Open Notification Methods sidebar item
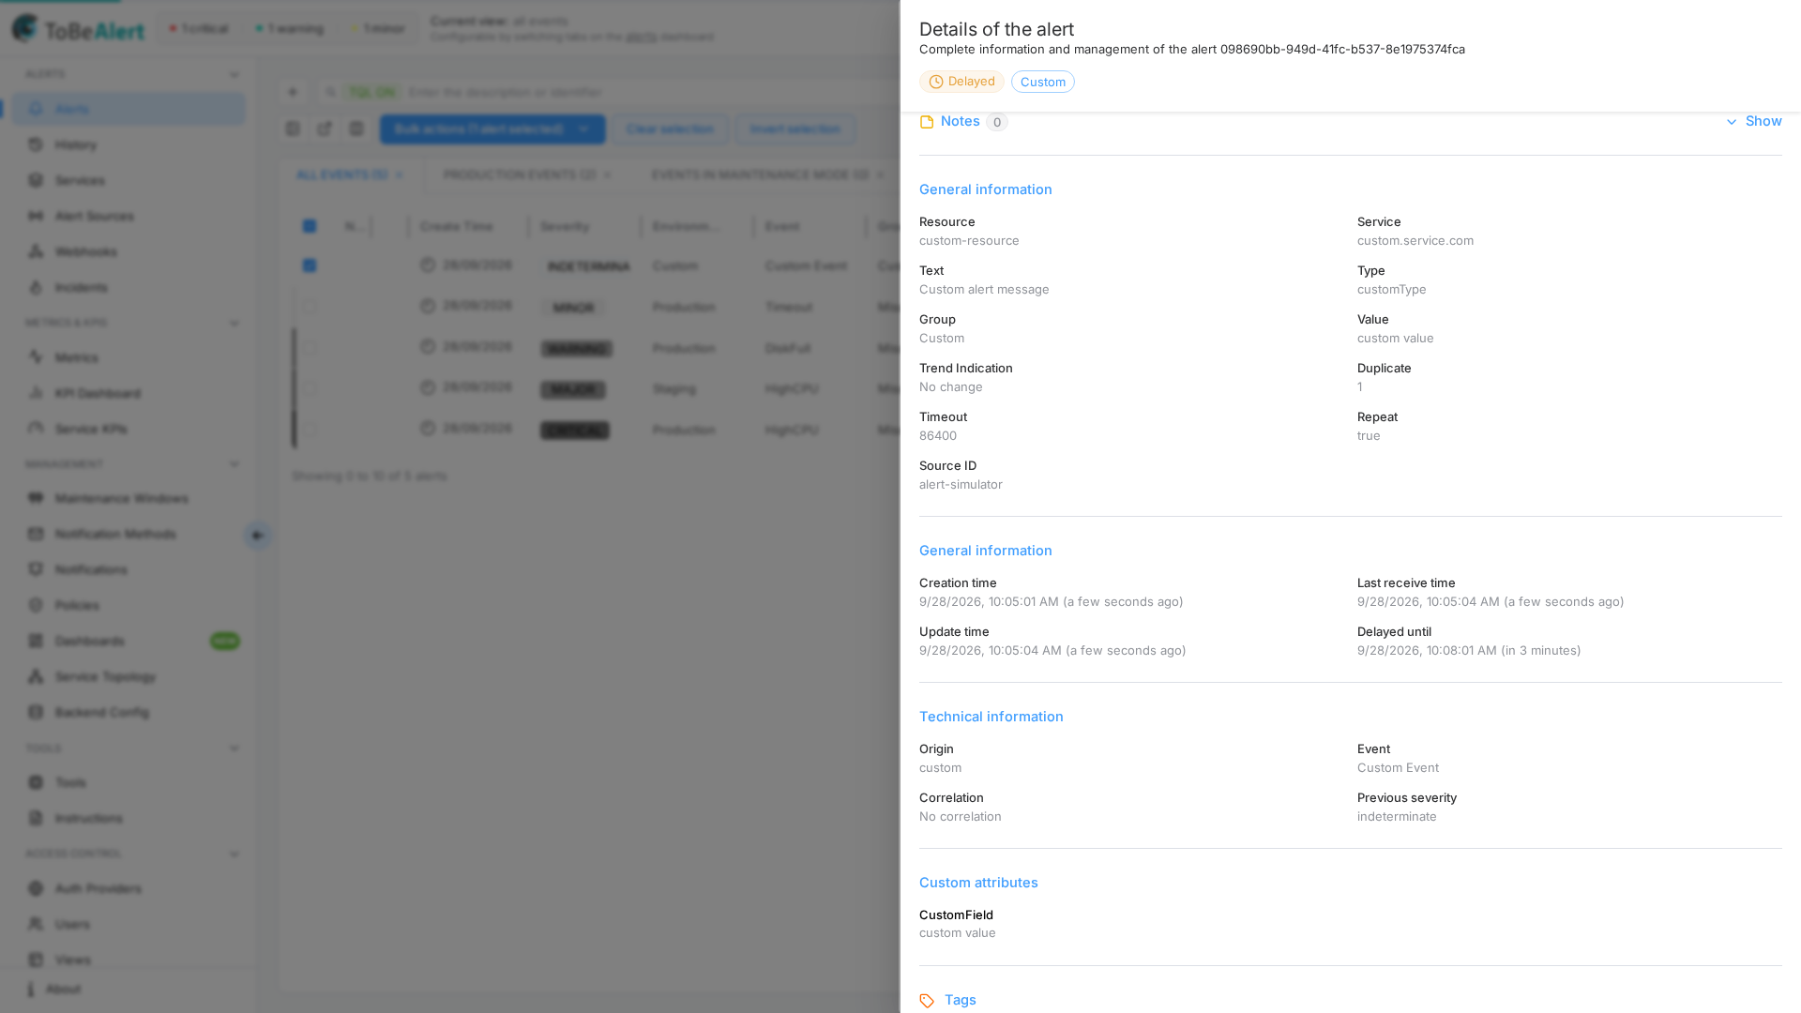Screen dimensions: 1801x1013 click(128, 534)
